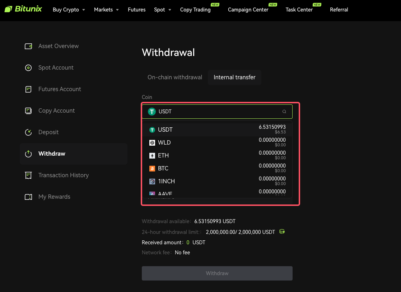Open Referral in top navigation

[x=339, y=10]
